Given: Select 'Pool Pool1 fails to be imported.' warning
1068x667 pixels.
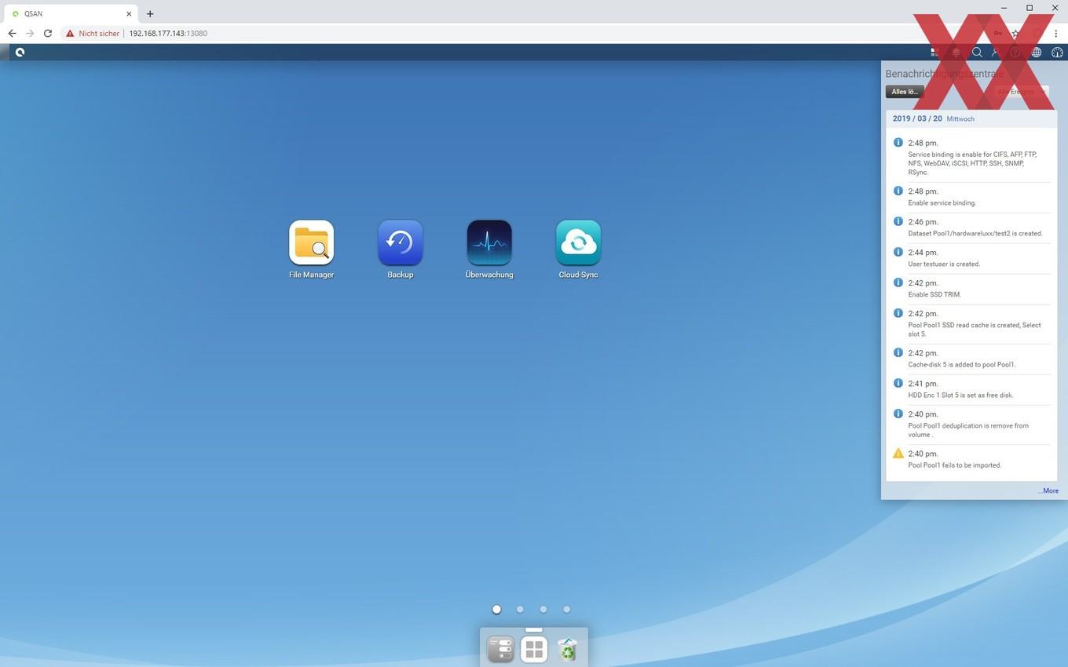Looking at the screenshot, I should 972,459.
